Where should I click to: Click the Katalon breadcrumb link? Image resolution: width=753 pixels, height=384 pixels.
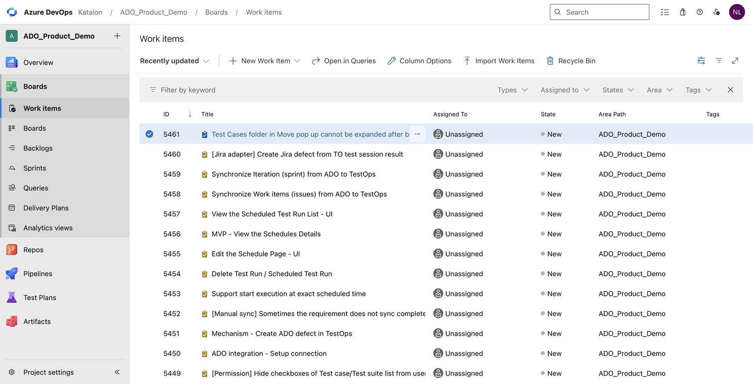[x=90, y=12]
